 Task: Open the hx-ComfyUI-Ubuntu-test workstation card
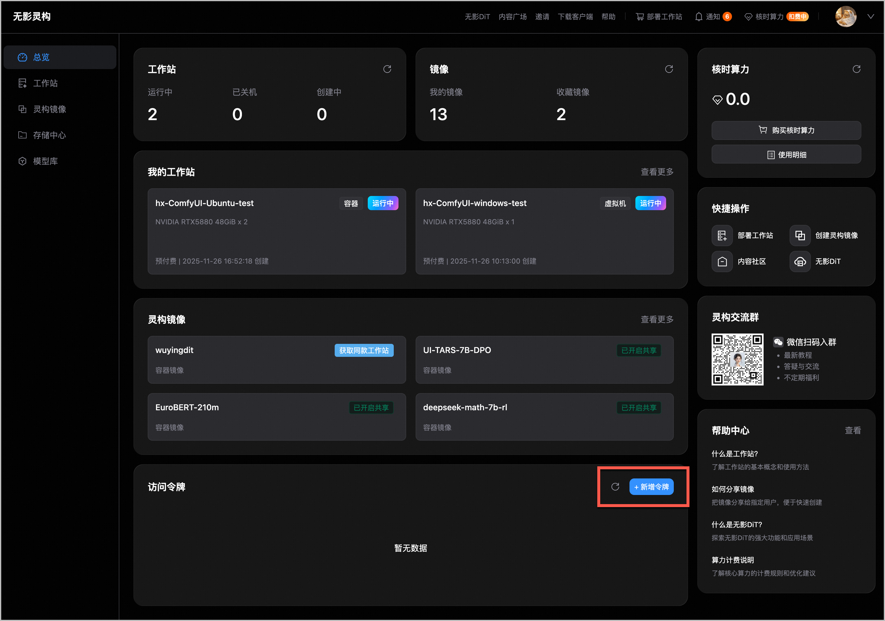(x=276, y=231)
